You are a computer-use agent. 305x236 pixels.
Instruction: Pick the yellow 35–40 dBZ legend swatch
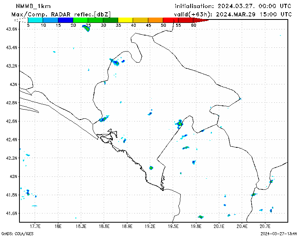point(125,20)
